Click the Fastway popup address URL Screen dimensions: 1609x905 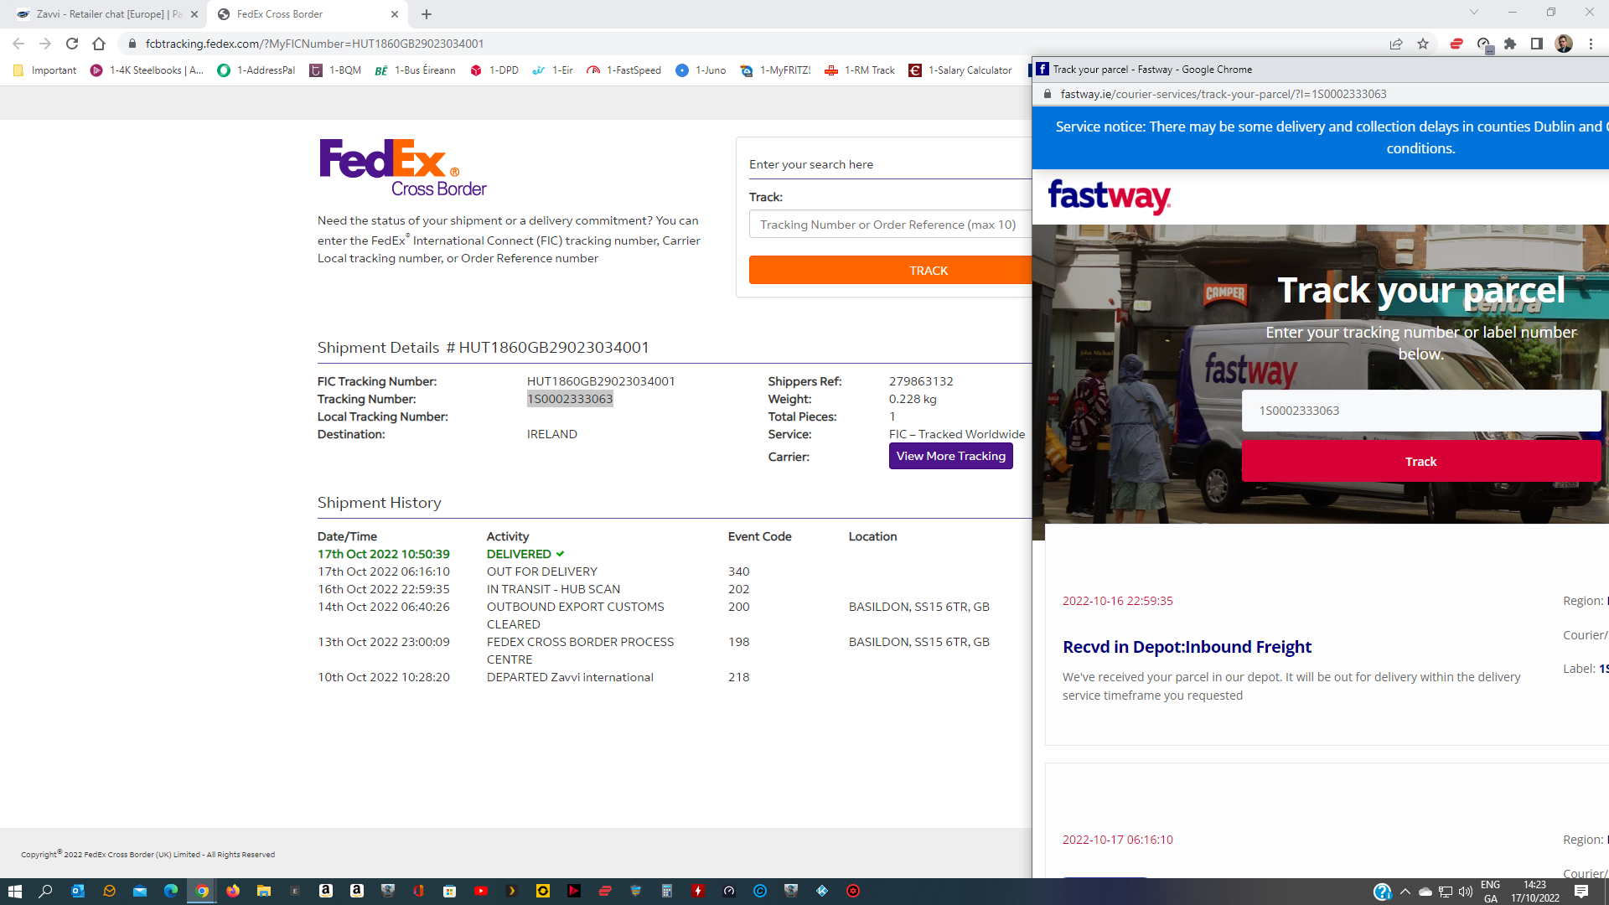[x=1223, y=94]
